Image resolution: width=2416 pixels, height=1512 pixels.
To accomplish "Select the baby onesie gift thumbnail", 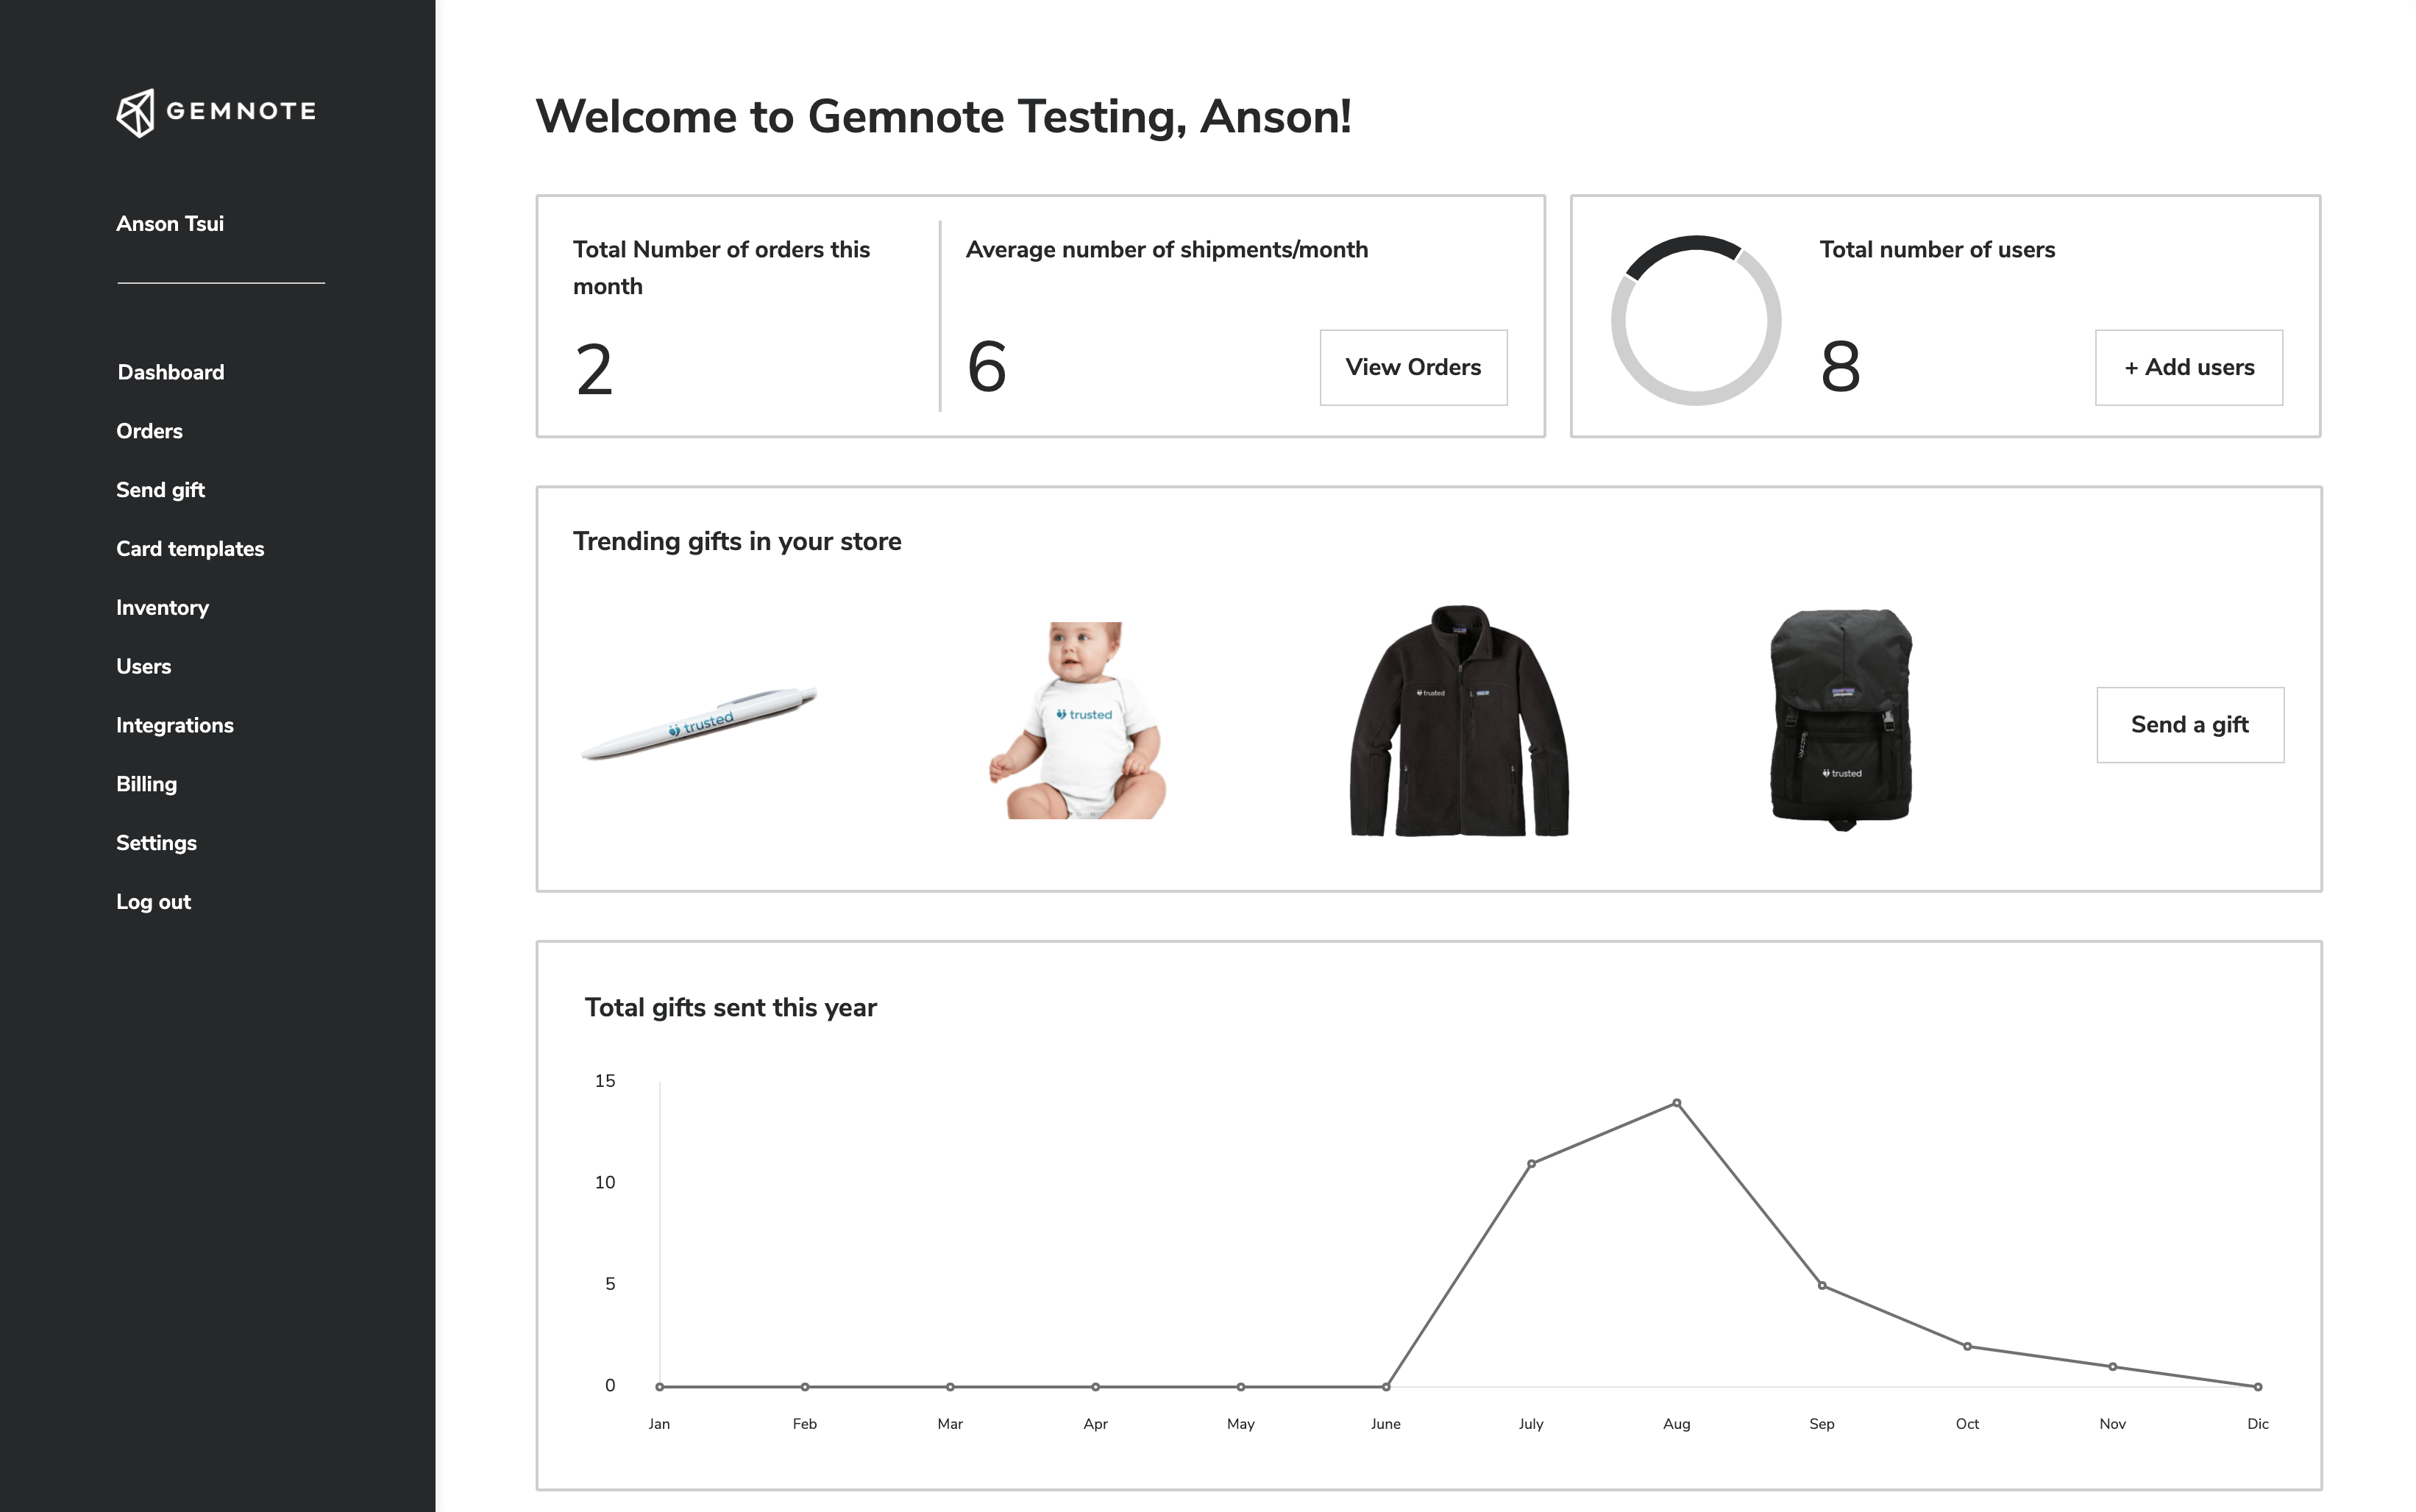I will pyautogui.click(x=1079, y=720).
